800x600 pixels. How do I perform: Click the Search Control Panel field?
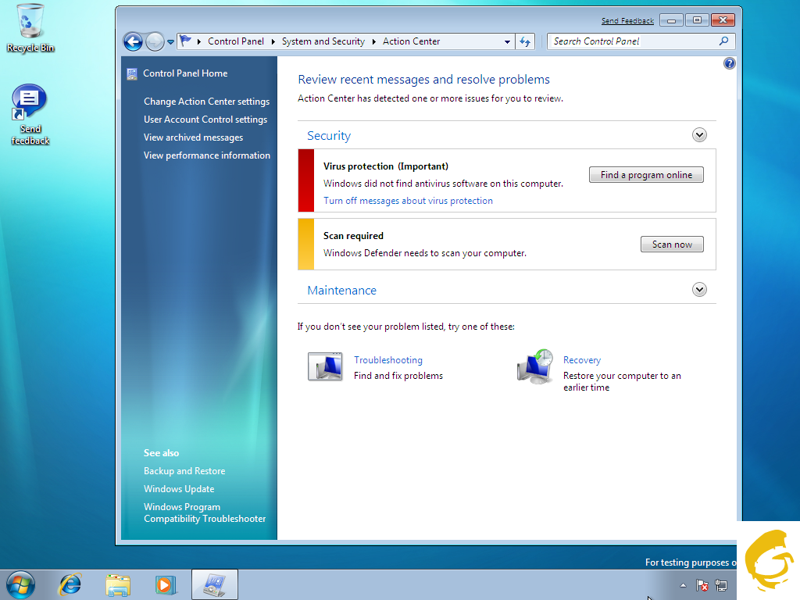[633, 41]
